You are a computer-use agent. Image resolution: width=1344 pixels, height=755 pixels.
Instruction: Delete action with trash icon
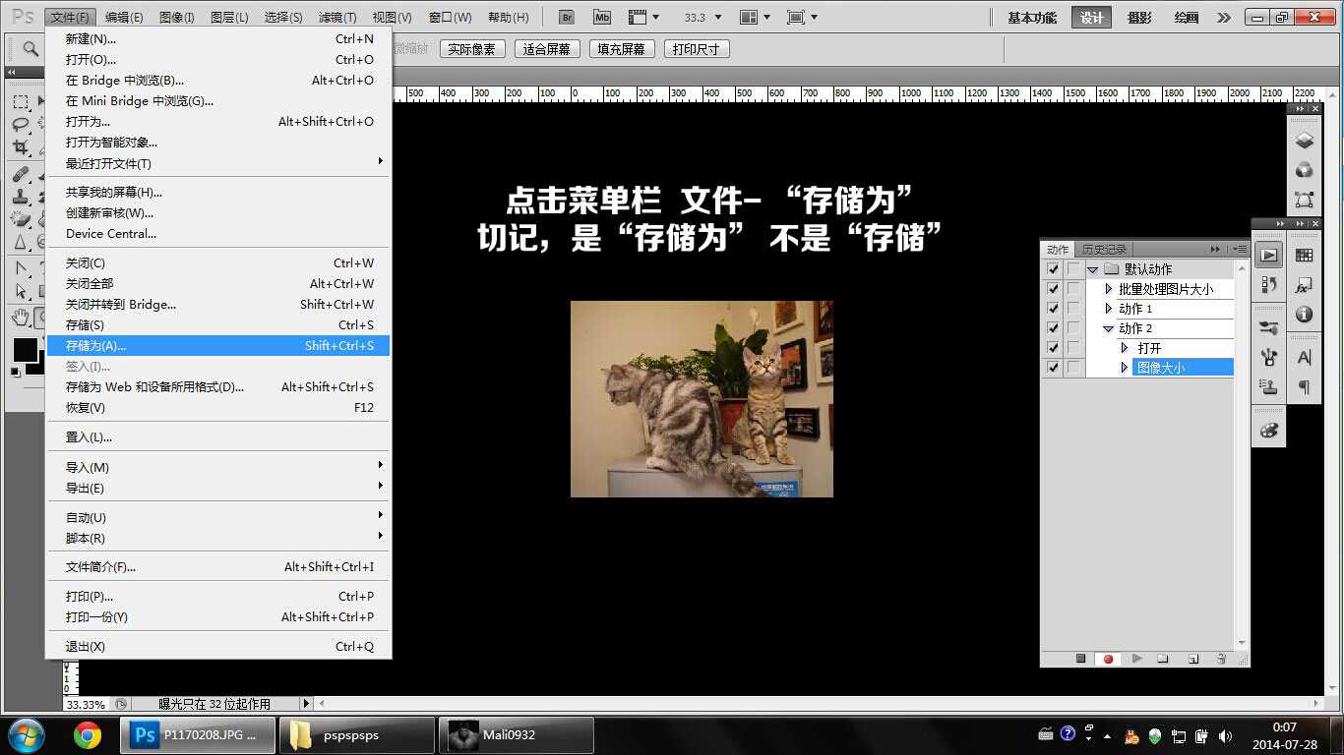tap(1221, 659)
